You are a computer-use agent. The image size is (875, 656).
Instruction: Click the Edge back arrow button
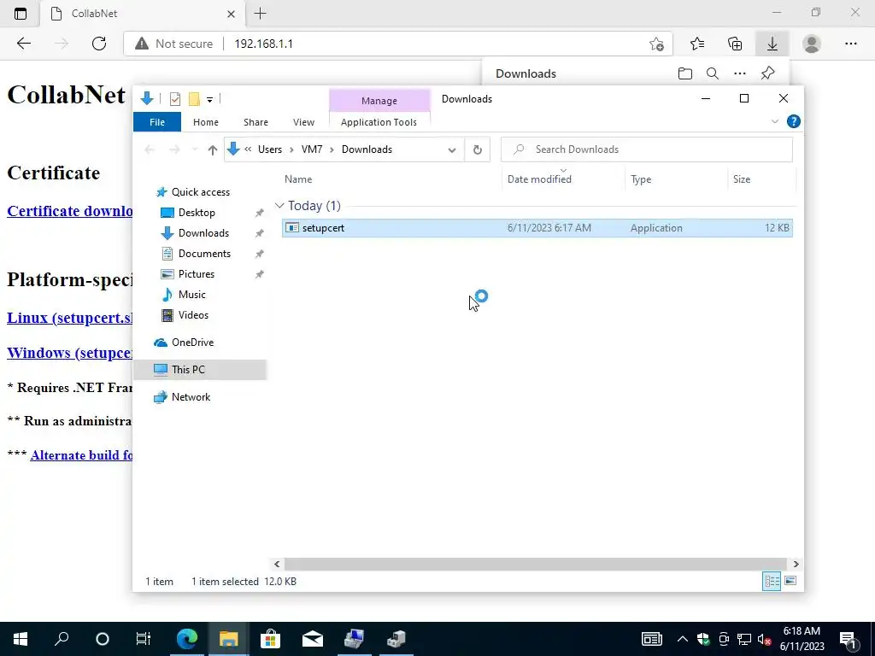click(23, 44)
